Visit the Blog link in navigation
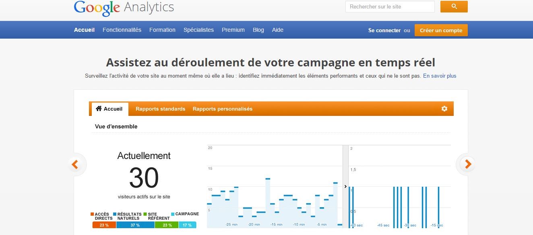 258,30
